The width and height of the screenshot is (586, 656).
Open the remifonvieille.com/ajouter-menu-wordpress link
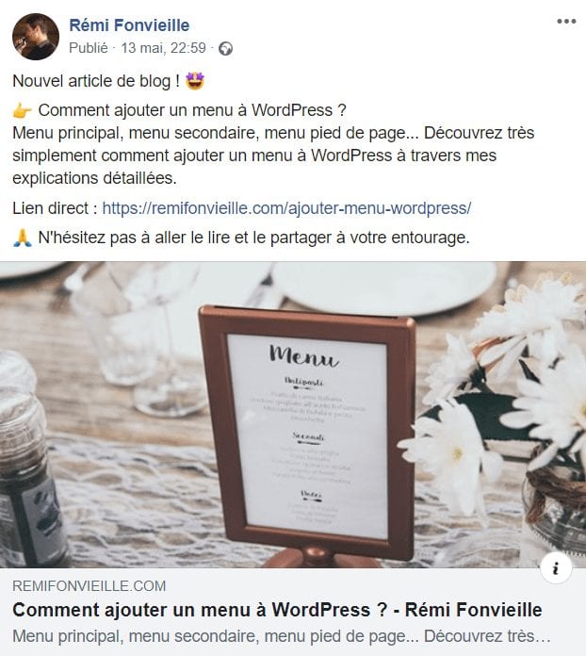[286, 208]
